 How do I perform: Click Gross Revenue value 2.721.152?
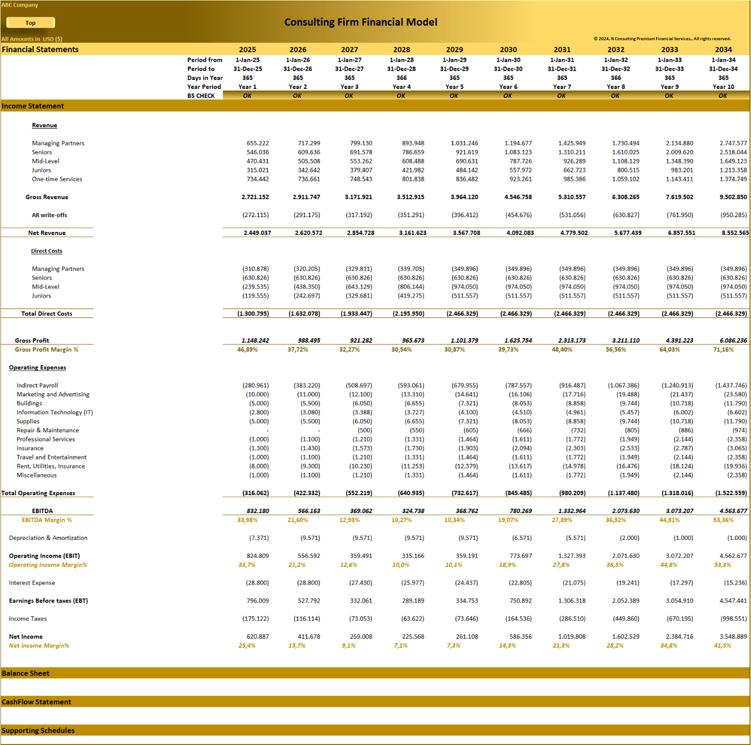tap(255, 197)
